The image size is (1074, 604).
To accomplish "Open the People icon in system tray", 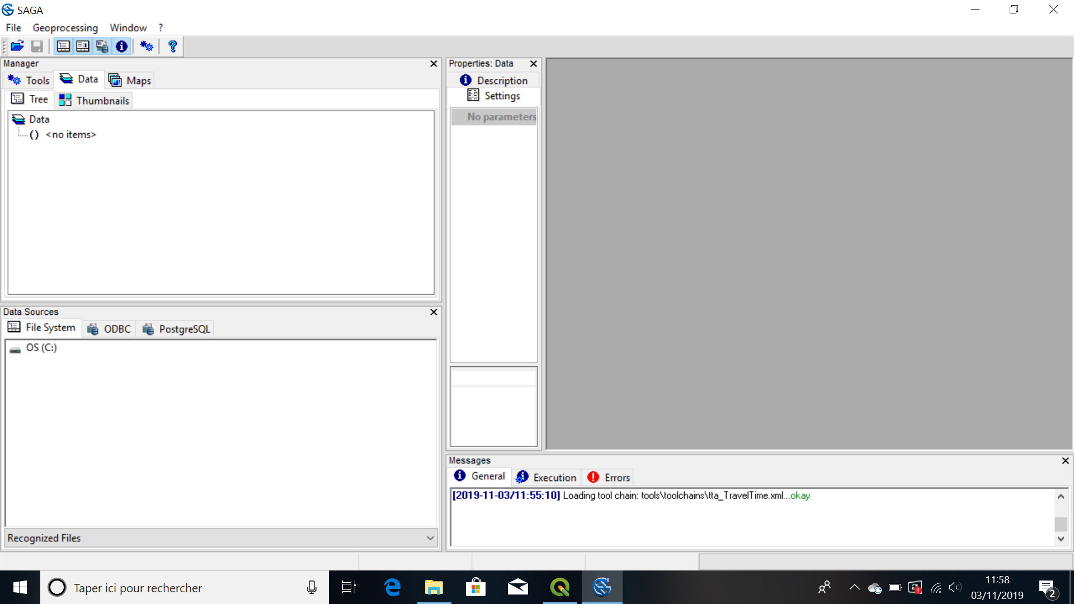I will tap(825, 587).
